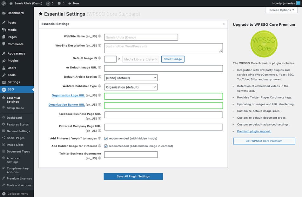The height and width of the screenshot is (197, 302).
Task: Open Features Status submenu item
Action: (x=18, y=124)
